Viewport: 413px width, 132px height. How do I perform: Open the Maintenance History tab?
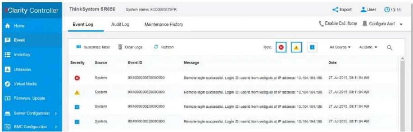[x=163, y=25]
